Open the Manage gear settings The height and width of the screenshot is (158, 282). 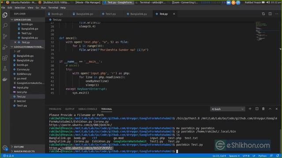[5, 148]
